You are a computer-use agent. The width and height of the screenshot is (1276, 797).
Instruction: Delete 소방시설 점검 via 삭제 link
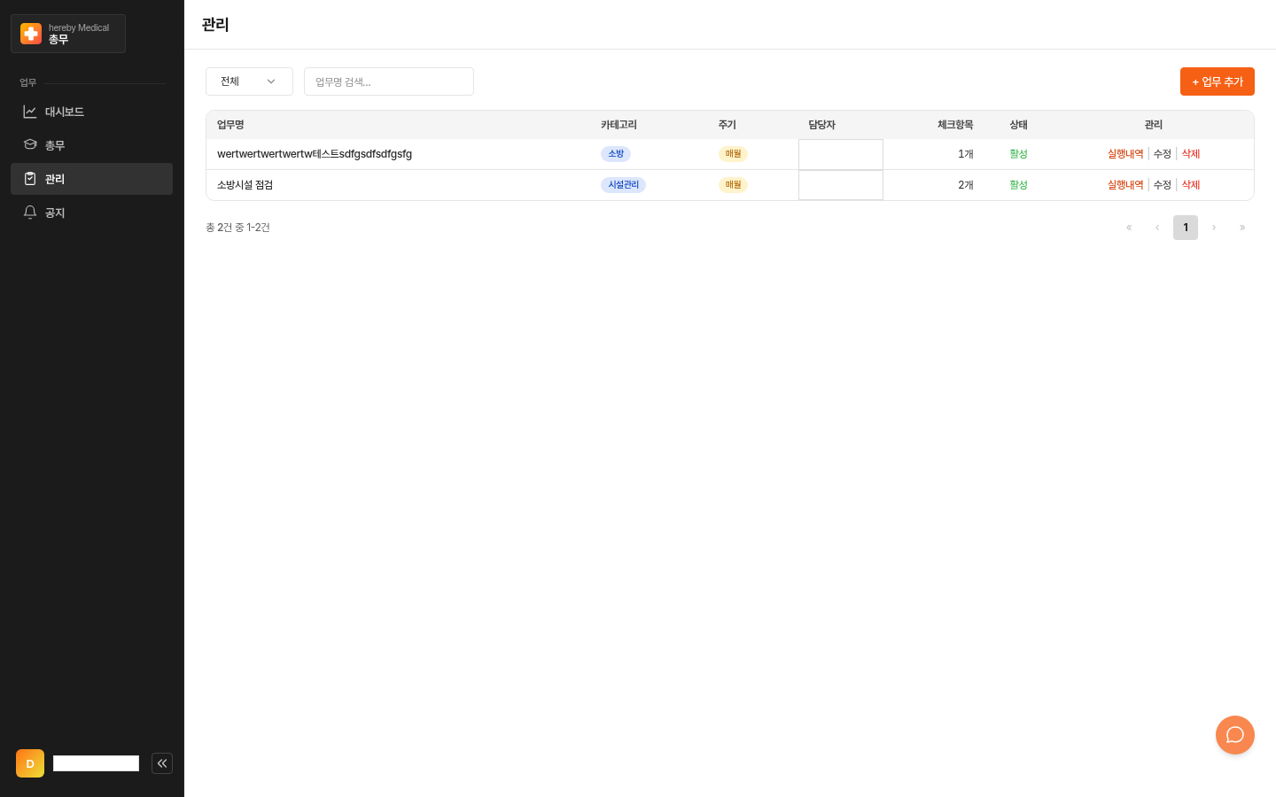pos(1191,185)
